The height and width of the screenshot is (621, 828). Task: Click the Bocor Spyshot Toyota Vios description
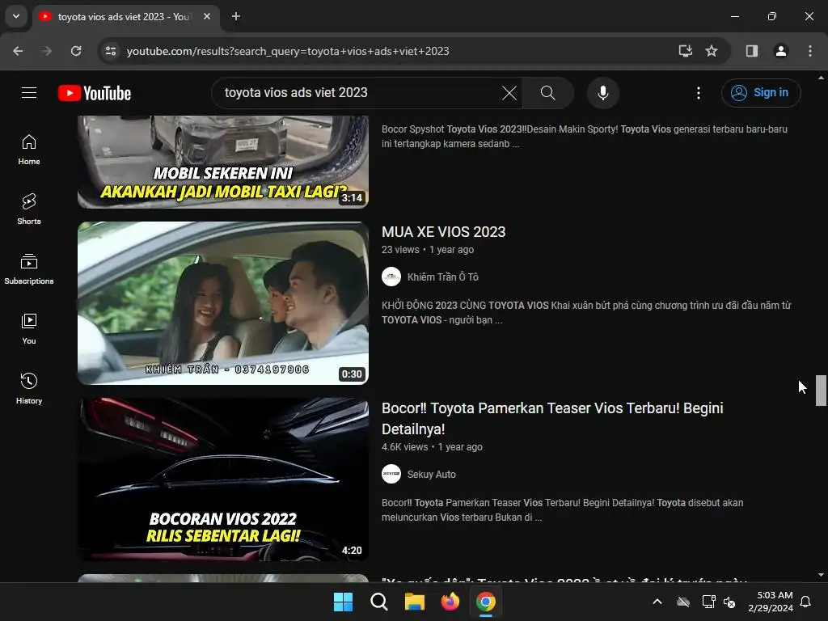click(x=585, y=136)
